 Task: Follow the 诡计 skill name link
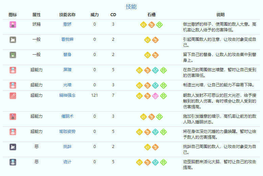[x=67, y=162]
